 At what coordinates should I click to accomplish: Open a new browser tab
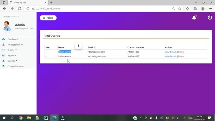coord(51,3)
